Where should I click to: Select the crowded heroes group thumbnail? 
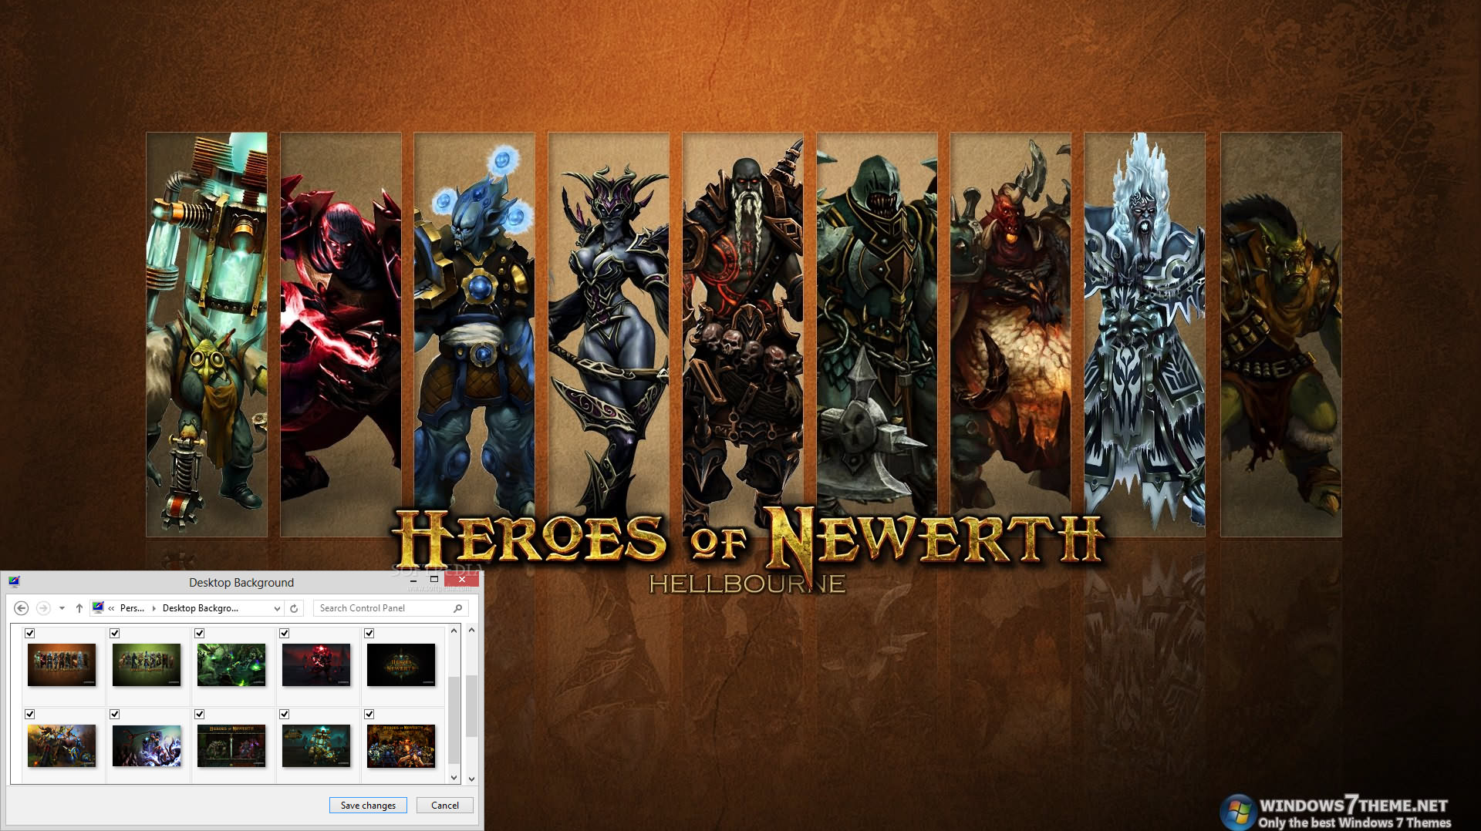point(401,745)
